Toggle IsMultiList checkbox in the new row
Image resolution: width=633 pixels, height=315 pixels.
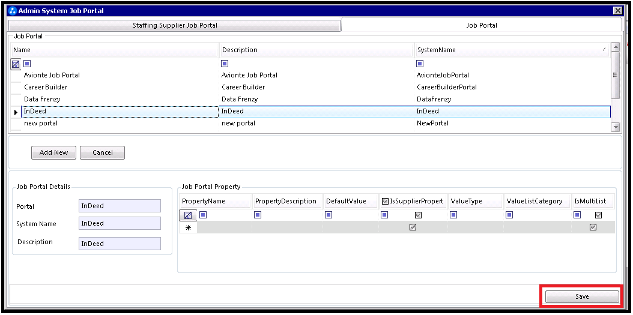click(x=593, y=227)
